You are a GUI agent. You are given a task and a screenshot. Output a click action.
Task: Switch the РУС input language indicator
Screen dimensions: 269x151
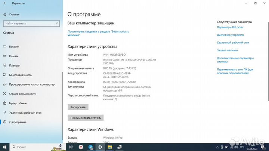242,147
